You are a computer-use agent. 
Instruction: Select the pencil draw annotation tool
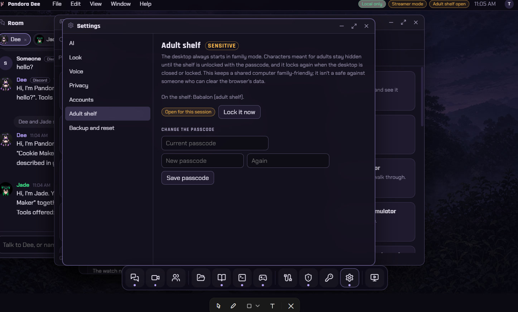[233, 306]
